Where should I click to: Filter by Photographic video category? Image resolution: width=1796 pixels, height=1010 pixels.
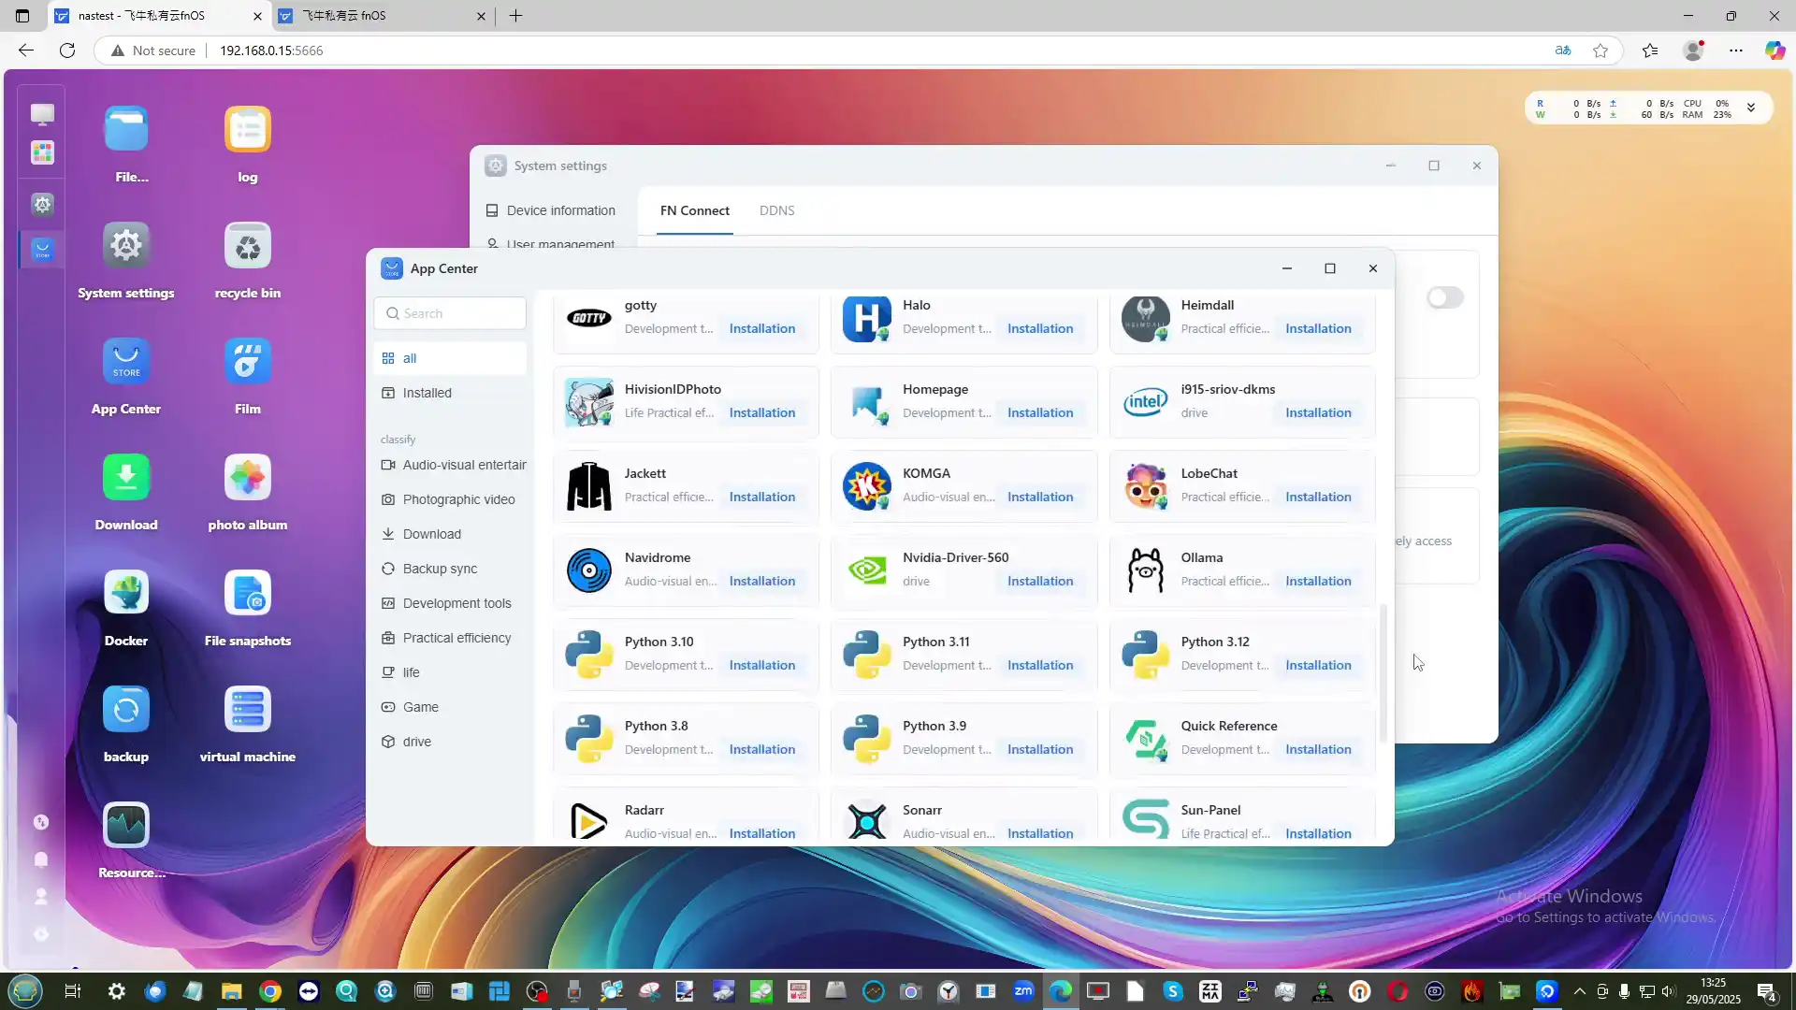450,499
